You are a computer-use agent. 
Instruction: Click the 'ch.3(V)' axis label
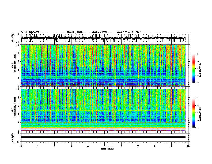tap(13, 137)
